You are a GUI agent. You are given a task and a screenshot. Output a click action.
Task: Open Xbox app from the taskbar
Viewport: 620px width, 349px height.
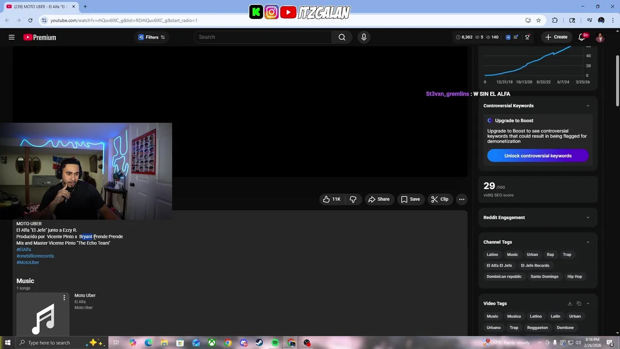point(212,343)
